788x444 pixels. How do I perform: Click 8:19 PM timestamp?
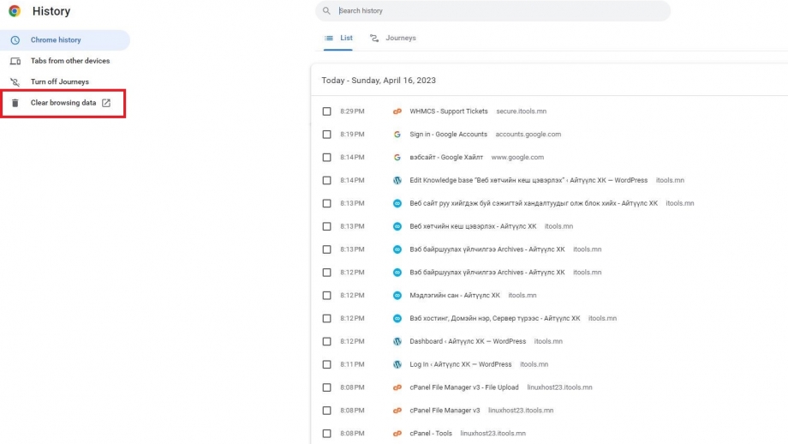352,135
